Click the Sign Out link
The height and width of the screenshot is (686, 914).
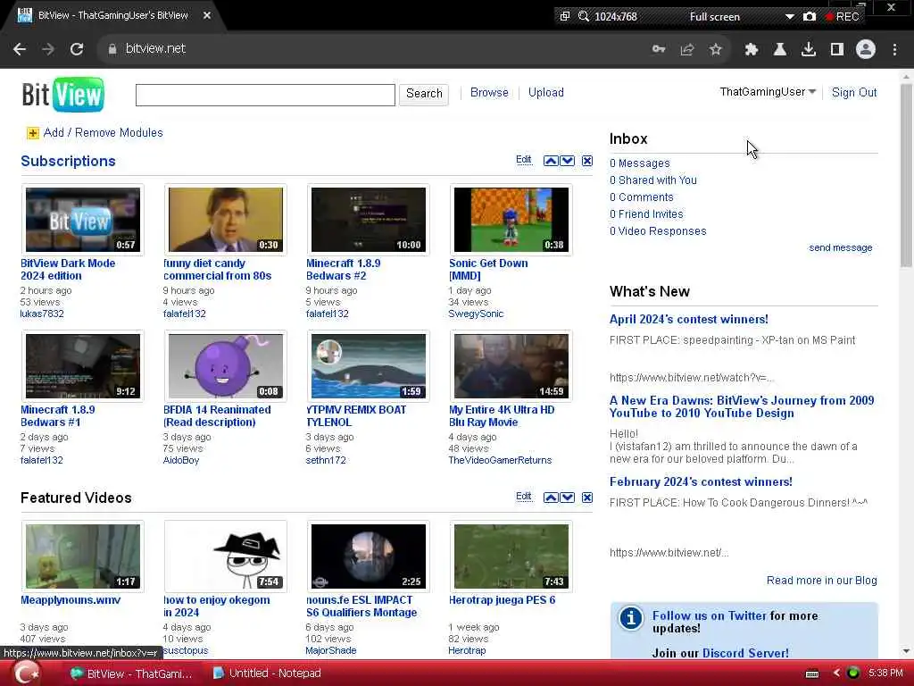[854, 93]
